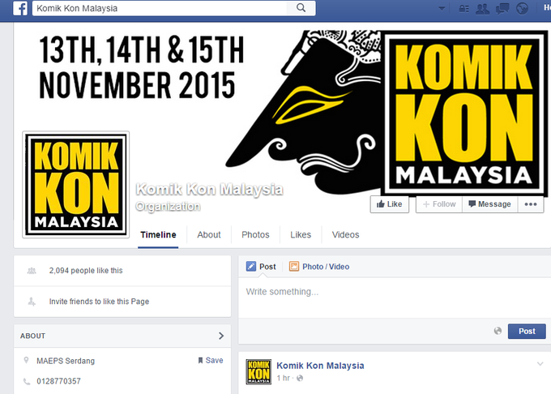Image resolution: width=551 pixels, height=394 pixels.
Task: Click the Message button
Action: [x=490, y=204]
